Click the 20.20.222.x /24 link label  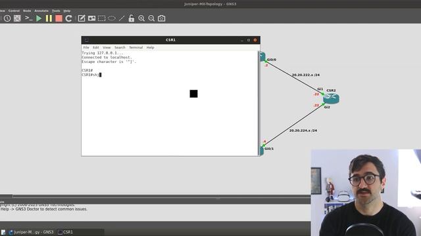coord(305,75)
